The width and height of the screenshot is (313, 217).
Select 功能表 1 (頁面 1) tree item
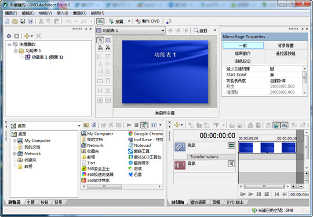point(48,57)
